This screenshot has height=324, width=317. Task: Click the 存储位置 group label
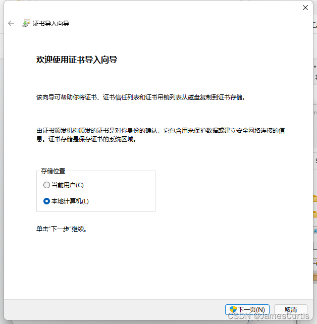pos(53,171)
